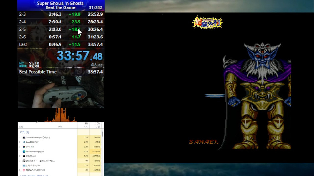Click the CameraViewer app icon in Task Manager

(24, 137)
